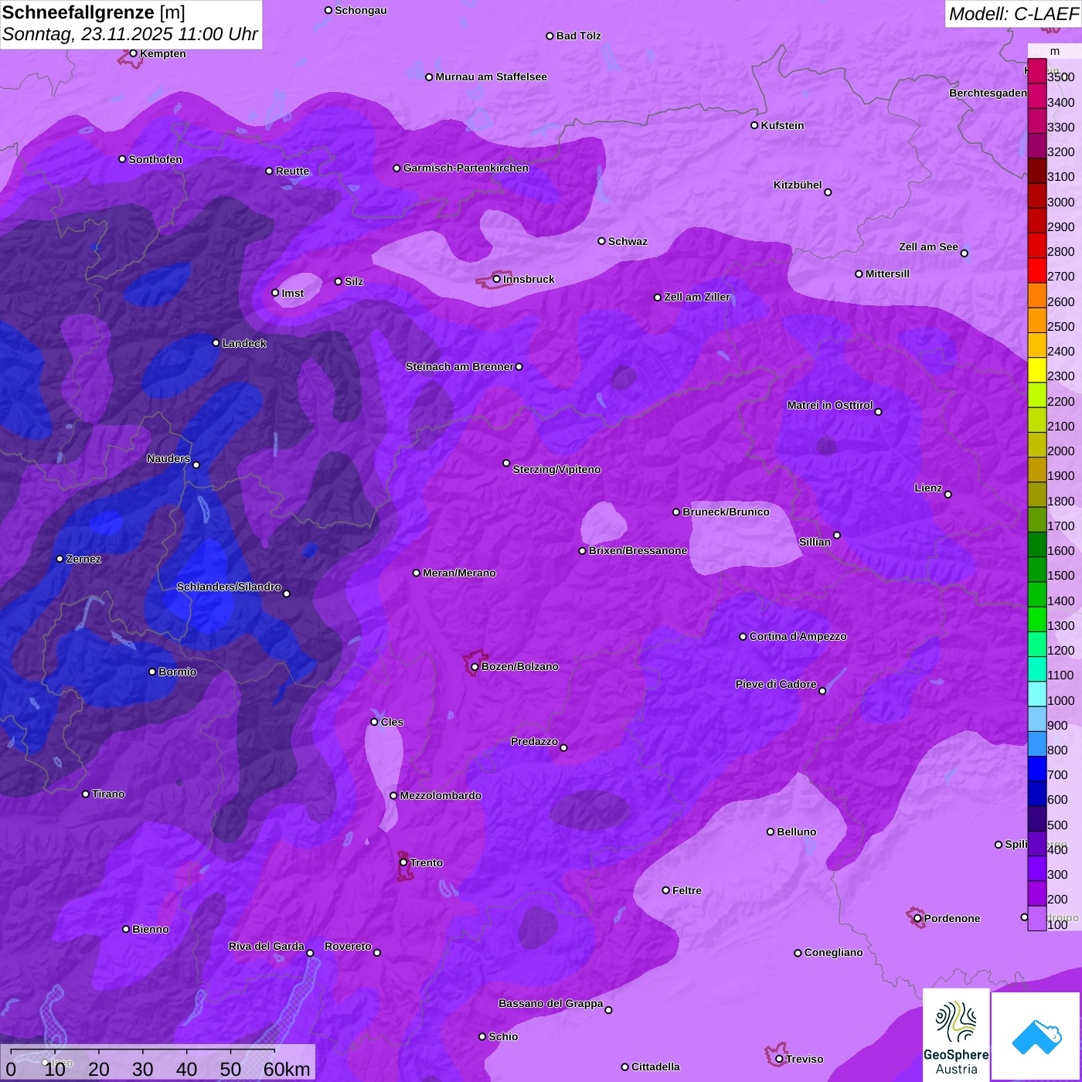
Task: Click the Pordenone city marker
Action: tap(917, 918)
